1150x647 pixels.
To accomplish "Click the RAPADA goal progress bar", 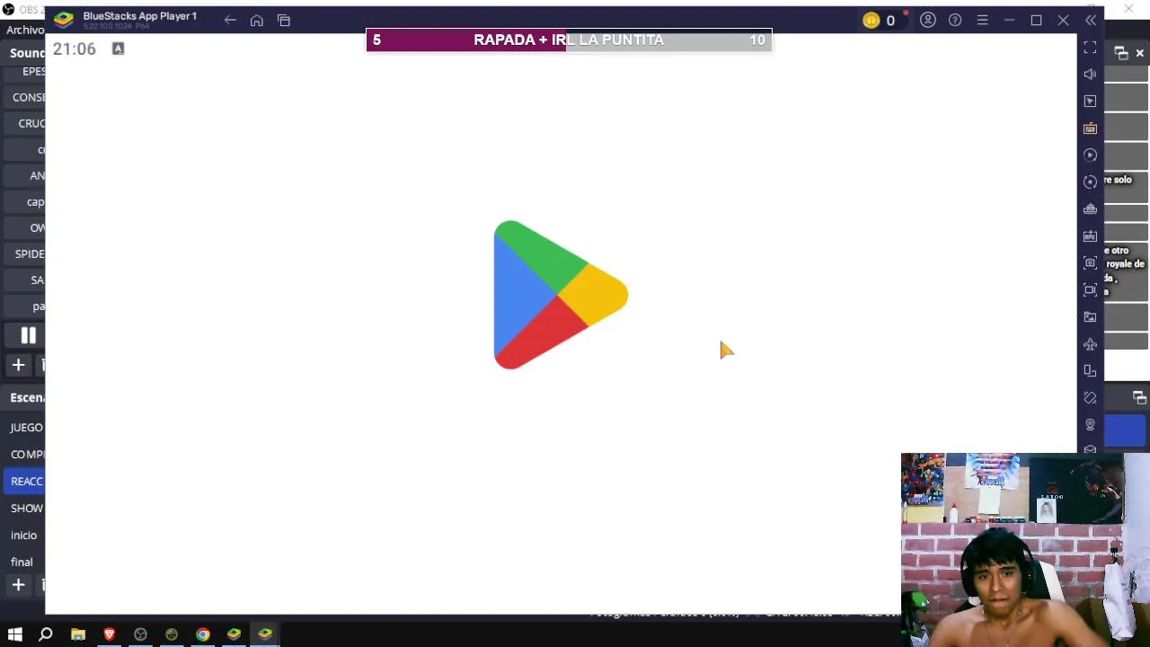I will coord(569,40).
